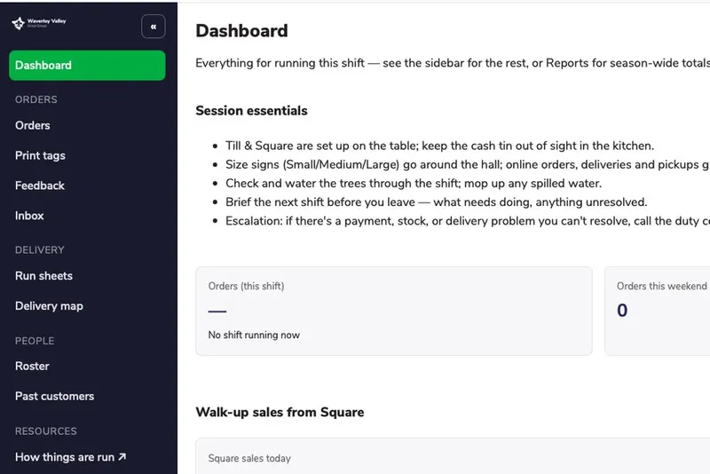Open the Dashboard menu item
Image resolution: width=710 pixels, height=474 pixels.
click(87, 65)
